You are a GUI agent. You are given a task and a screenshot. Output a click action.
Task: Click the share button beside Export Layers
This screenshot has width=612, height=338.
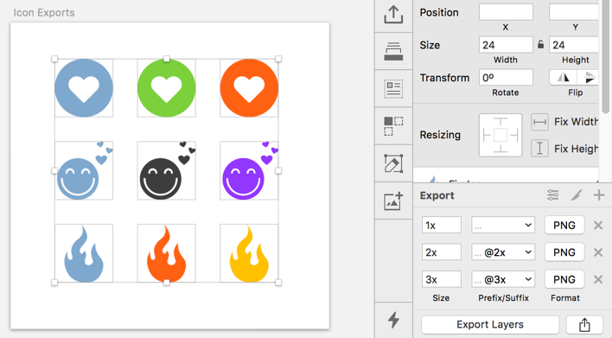(x=584, y=324)
